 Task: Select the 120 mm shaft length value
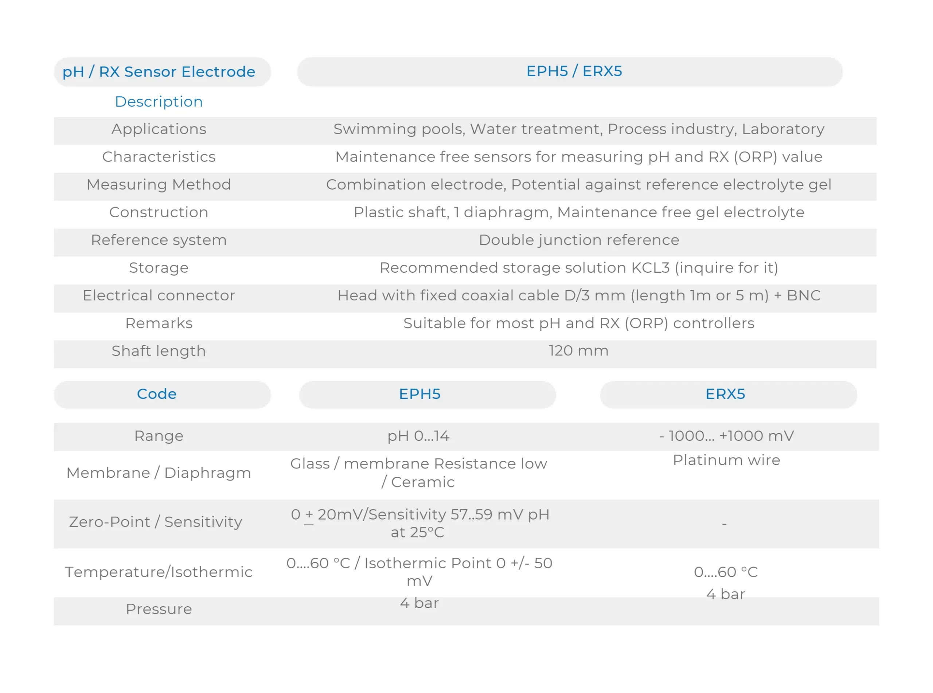579,351
